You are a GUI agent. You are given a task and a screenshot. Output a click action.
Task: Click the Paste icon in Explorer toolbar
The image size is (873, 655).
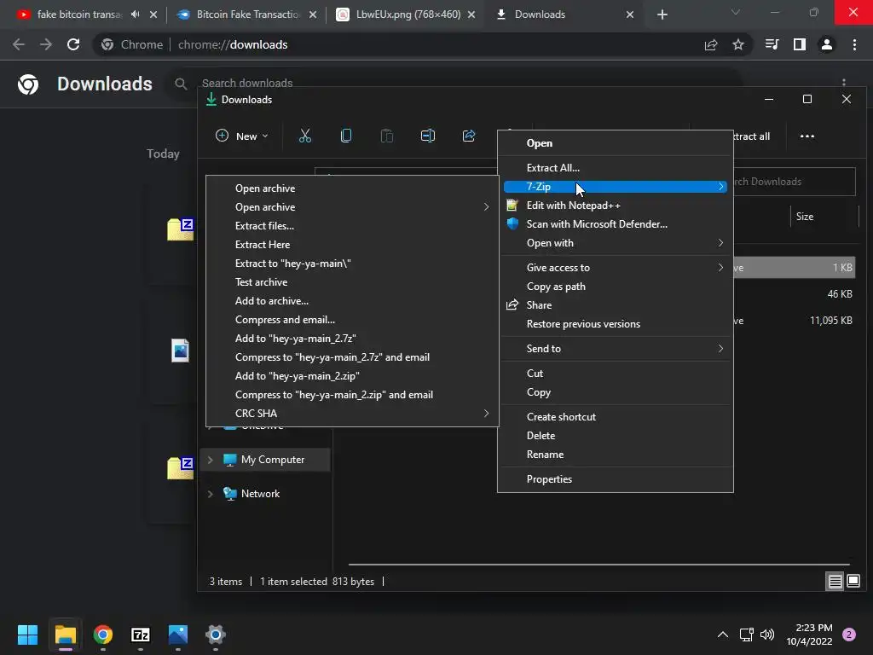click(386, 136)
